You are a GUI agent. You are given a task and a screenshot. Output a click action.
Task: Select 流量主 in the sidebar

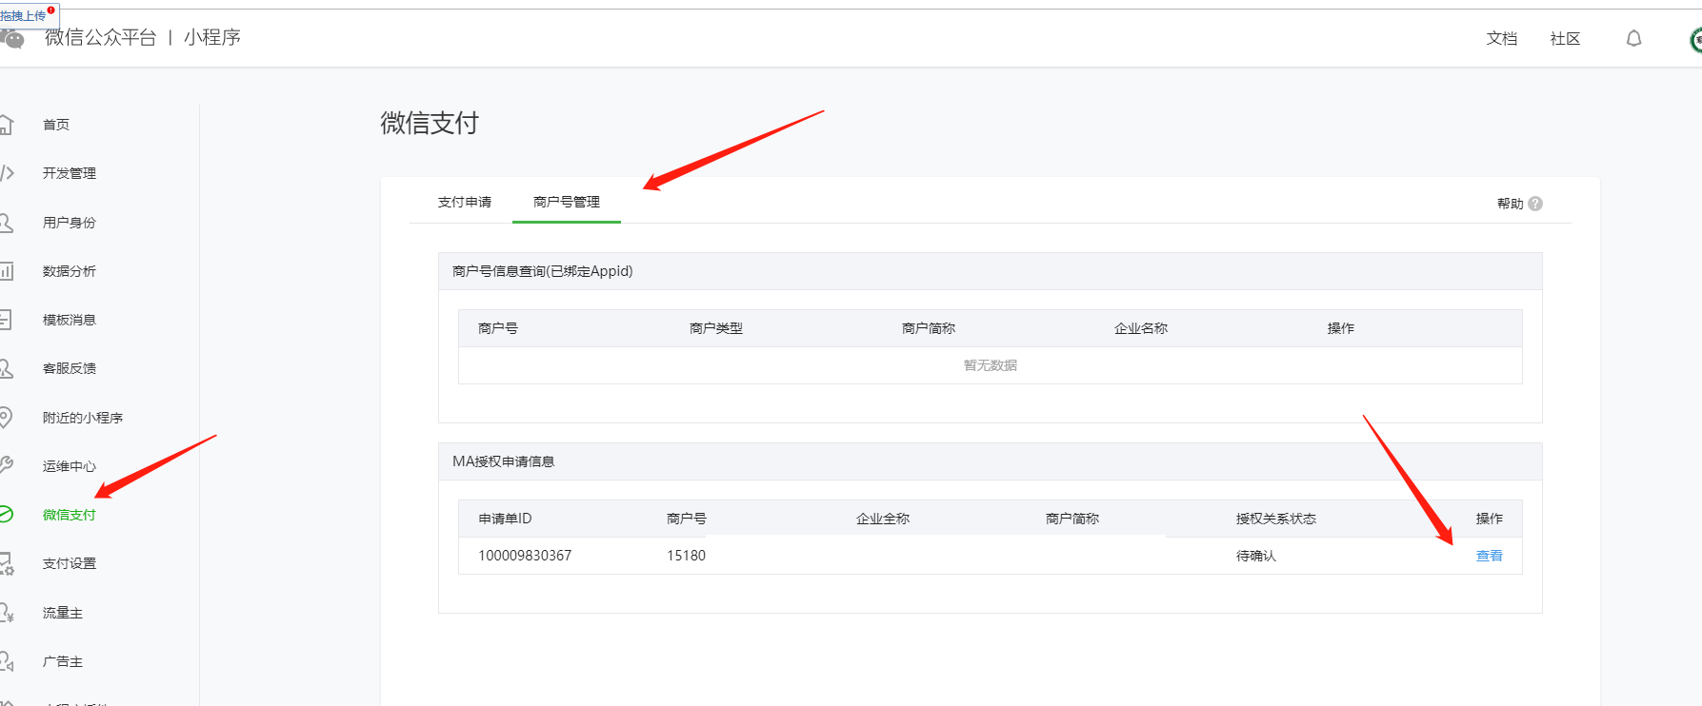pyautogui.click(x=63, y=613)
